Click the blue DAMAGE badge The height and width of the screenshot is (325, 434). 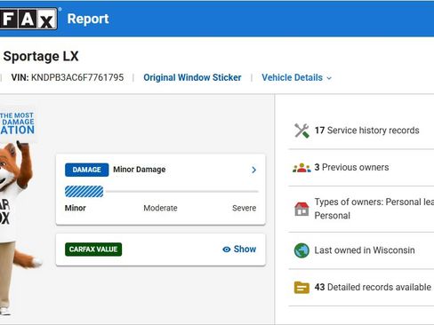[87, 170]
